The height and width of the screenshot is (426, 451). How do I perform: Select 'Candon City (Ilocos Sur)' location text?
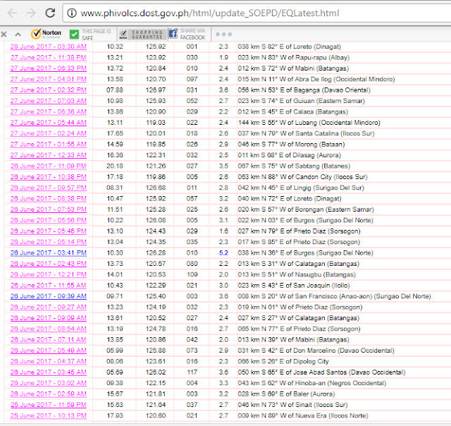point(331,177)
